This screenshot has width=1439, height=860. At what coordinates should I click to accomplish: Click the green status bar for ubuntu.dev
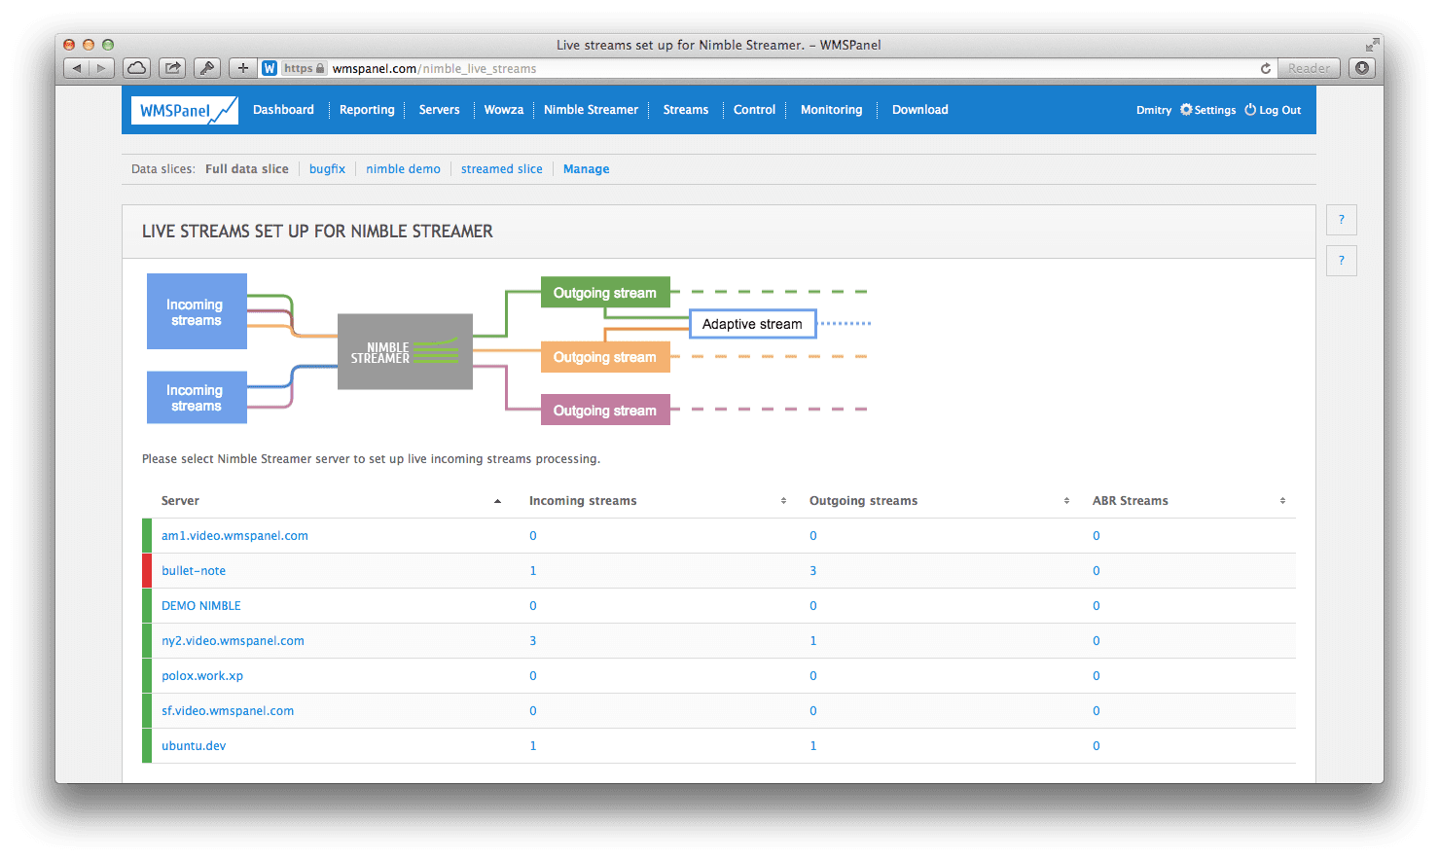tap(147, 746)
